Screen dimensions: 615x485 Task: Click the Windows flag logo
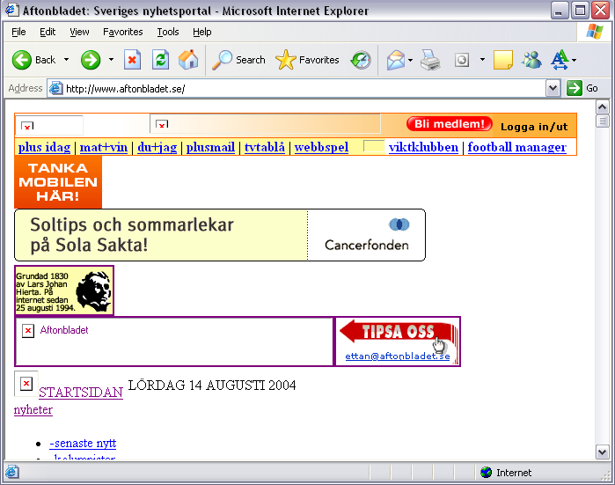point(595,32)
